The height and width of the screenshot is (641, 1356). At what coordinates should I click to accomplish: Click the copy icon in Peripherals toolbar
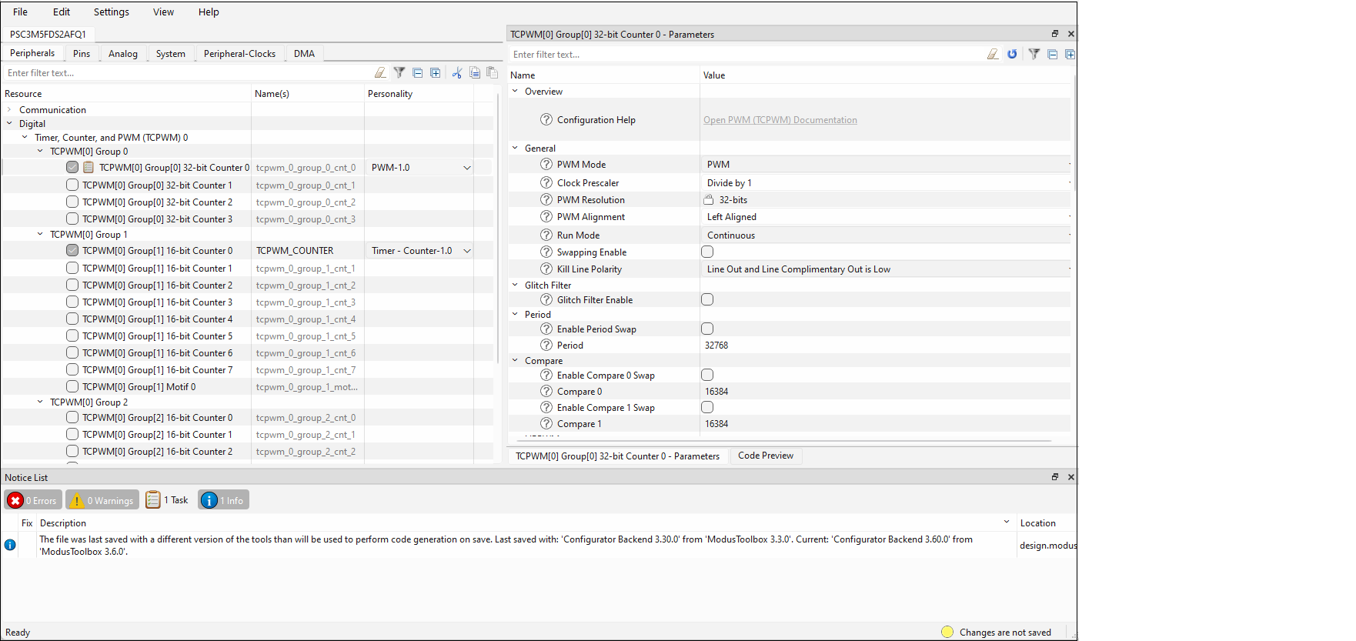tap(475, 73)
